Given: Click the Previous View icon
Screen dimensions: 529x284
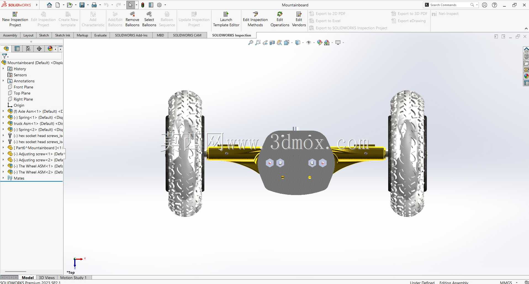Looking at the screenshot, I should [265, 43].
